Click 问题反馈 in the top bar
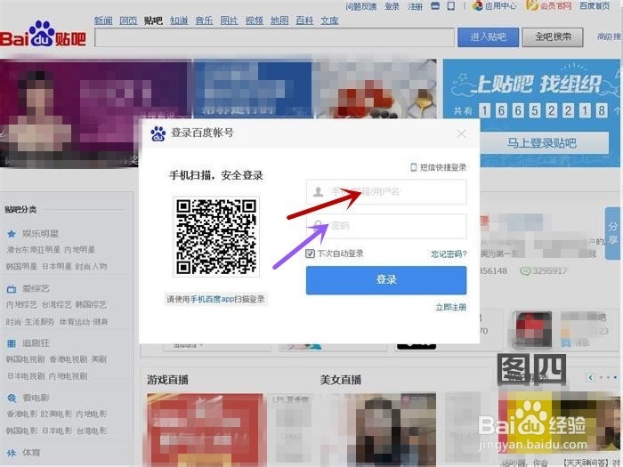The width and height of the screenshot is (623, 467). (x=361, y=6)
